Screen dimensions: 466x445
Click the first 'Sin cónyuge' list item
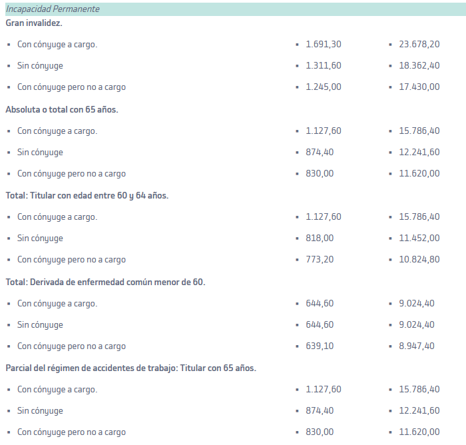tap(40, 66)
